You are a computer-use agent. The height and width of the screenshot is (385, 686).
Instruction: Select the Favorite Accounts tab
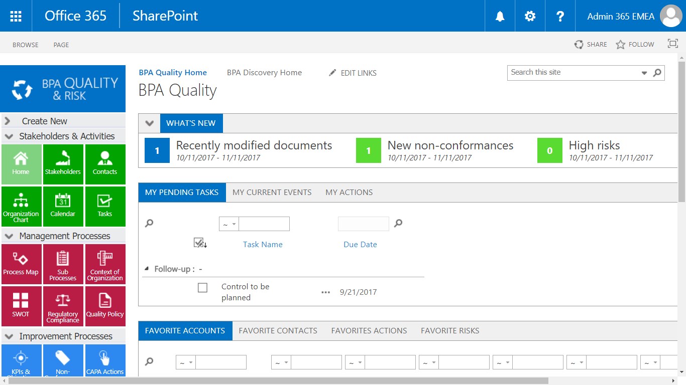click(185, 331)
